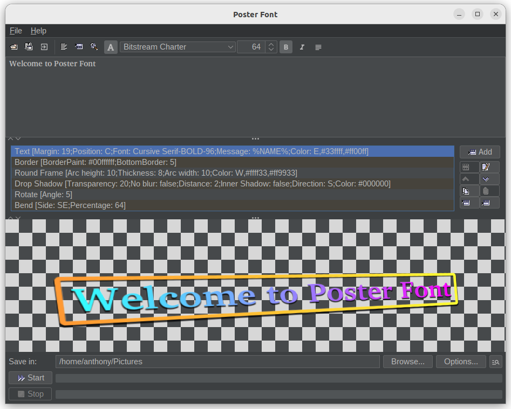Select the Drop Shadow effect in the list

pyautogui.click(x=202, y=184)
